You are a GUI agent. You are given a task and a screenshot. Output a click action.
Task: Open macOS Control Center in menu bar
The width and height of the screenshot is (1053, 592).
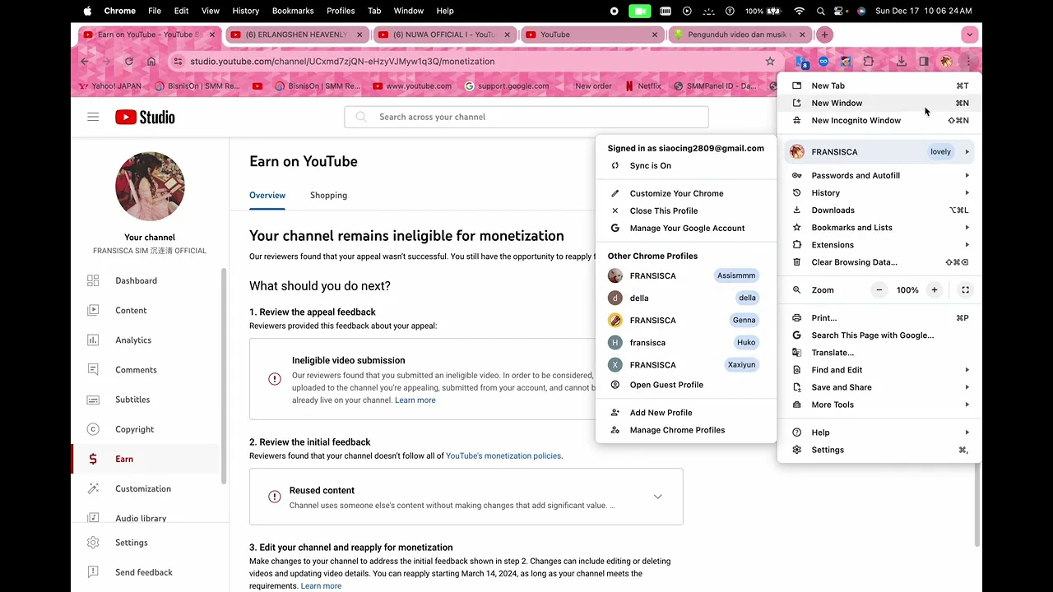[840, 11]
